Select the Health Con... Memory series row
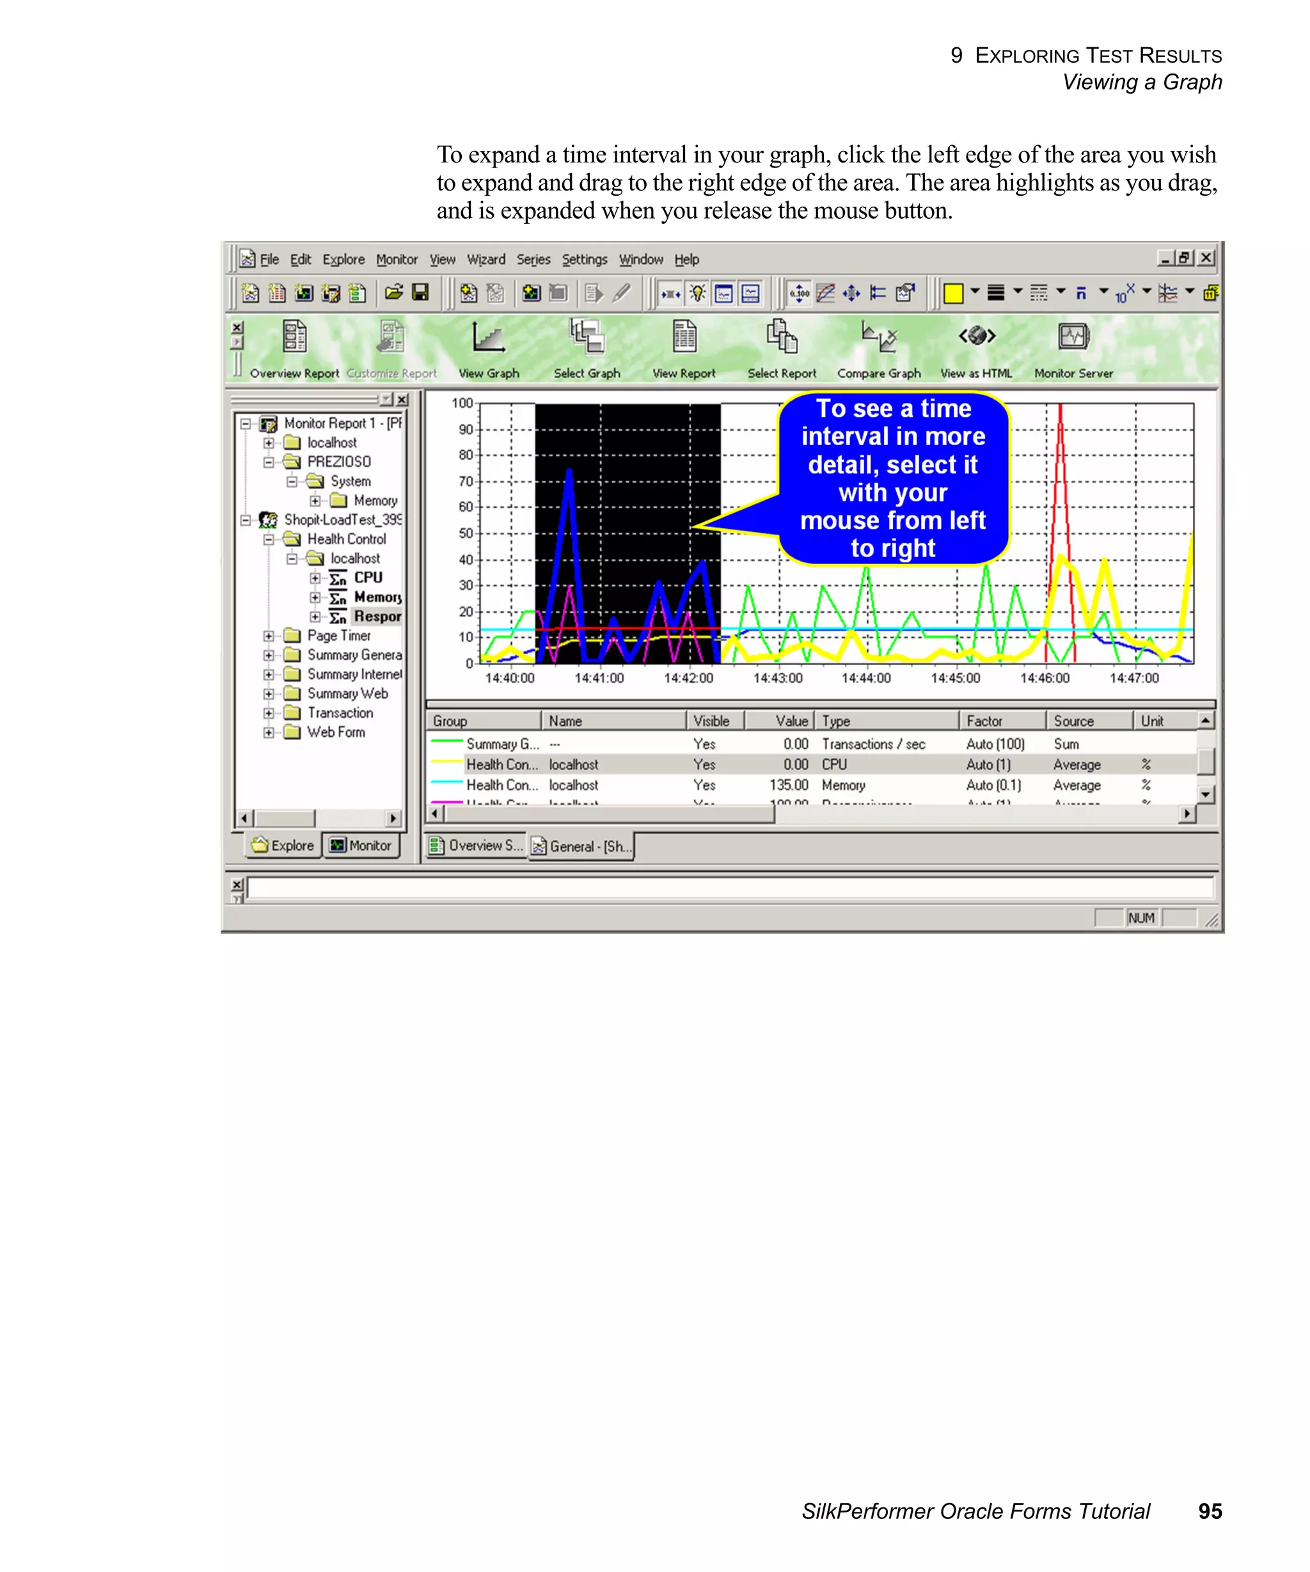Image resolution: width=1310 pixels, height=1572 pixels. [810, 785]
